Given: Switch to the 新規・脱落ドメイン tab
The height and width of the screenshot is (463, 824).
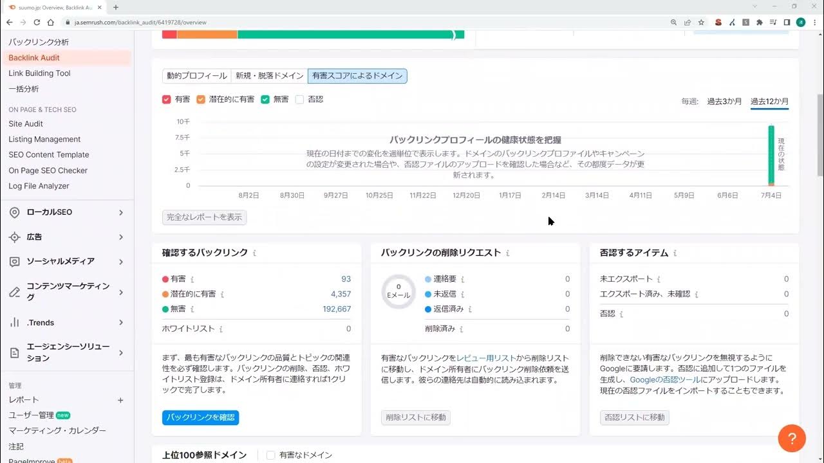Looking at the screenshot, I should coord(270,76).
